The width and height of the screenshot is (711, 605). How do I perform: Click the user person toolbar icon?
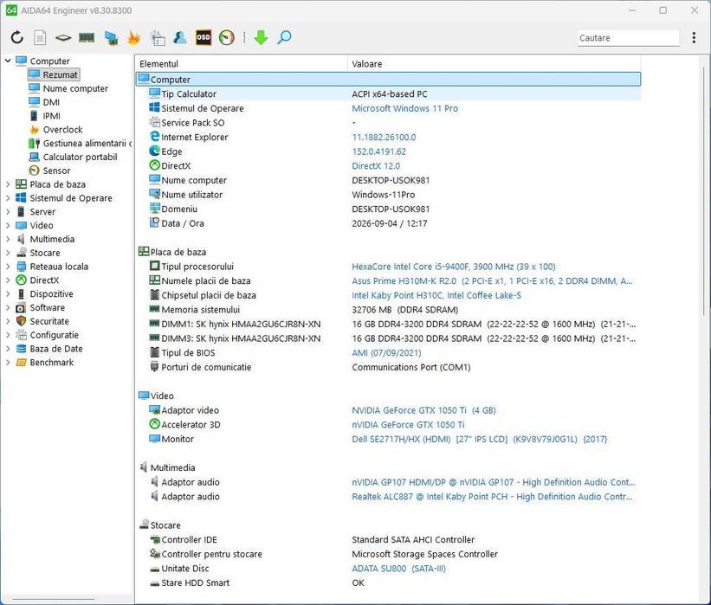point(180,37)
